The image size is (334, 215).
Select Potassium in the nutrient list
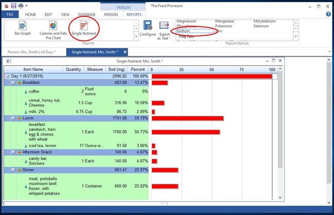224,26
